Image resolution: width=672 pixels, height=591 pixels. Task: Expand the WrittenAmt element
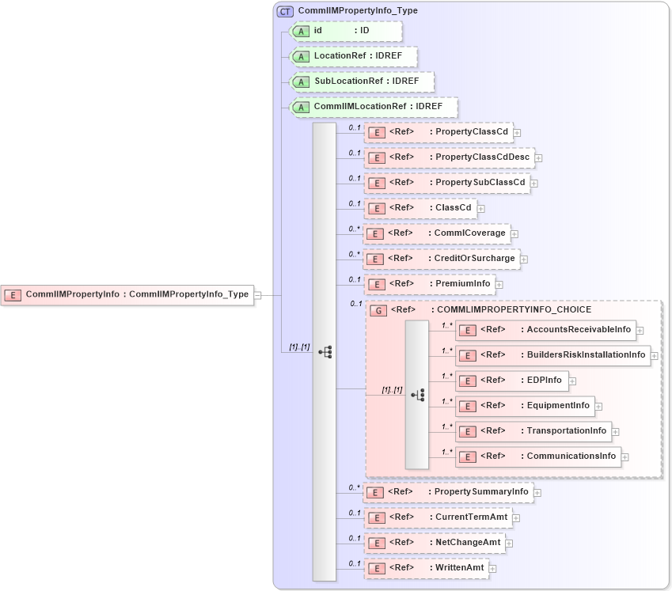[492, 567]
